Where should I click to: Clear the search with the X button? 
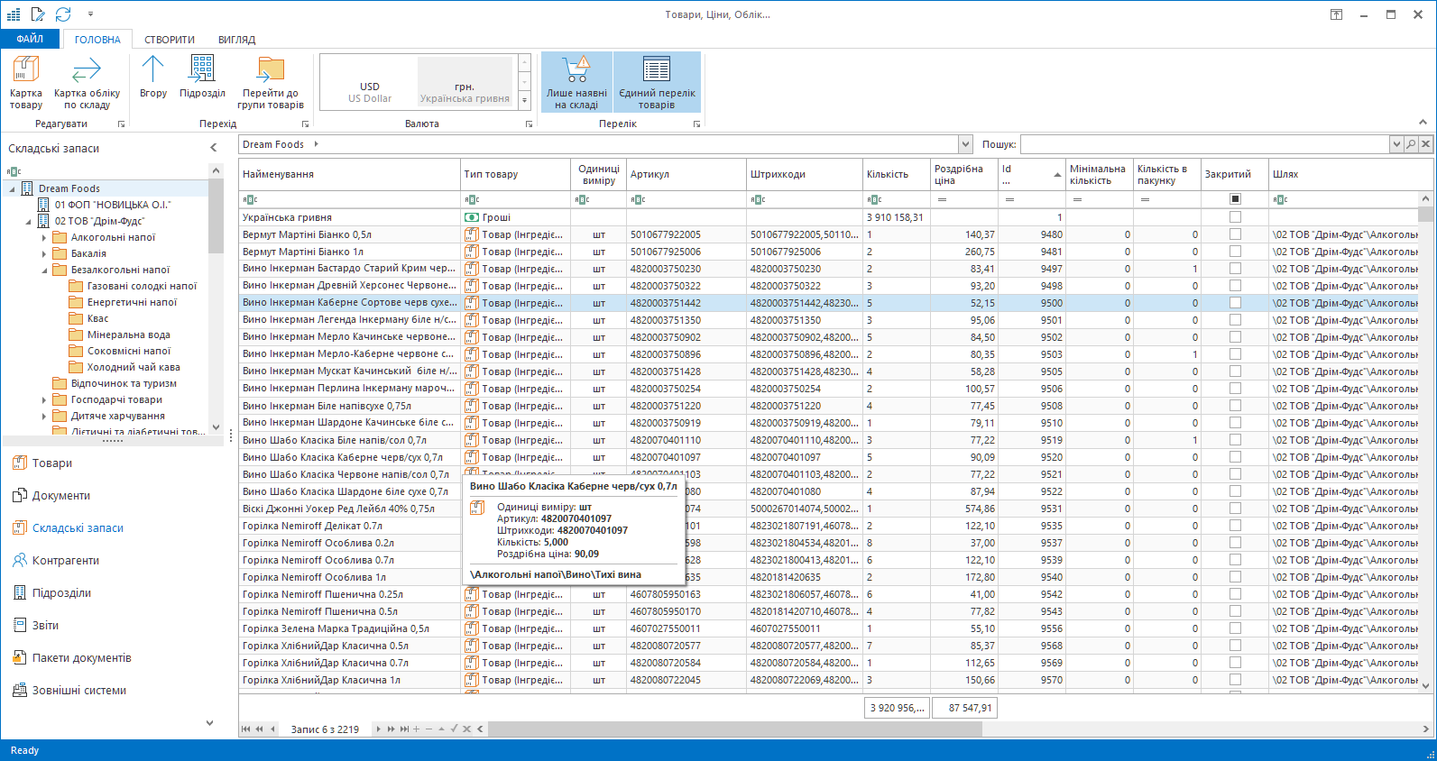coord(1425,144)
